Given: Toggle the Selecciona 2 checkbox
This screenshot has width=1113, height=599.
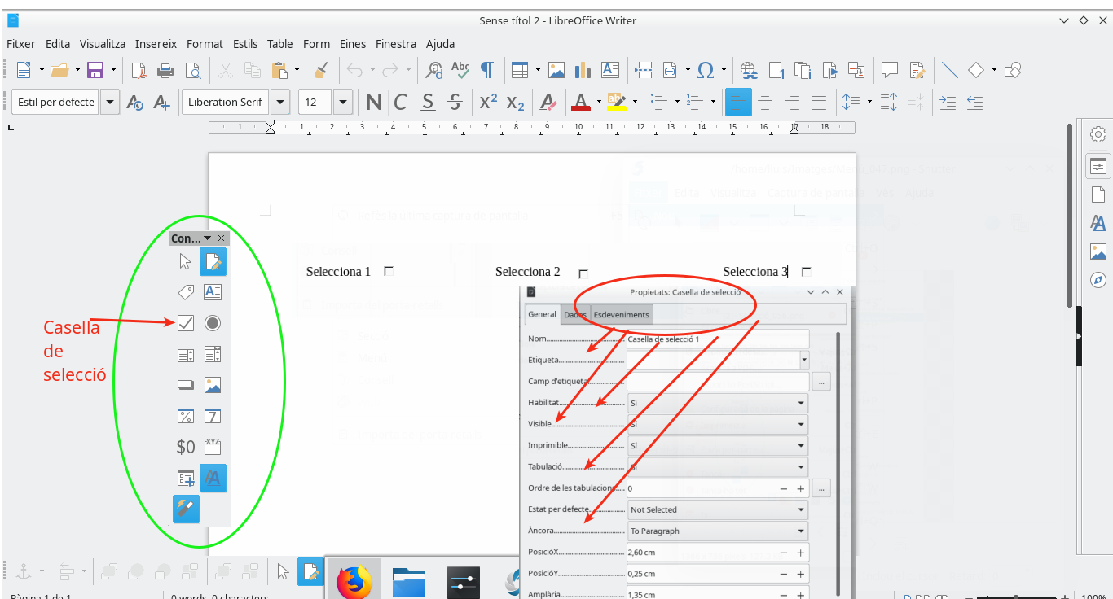Looking at the screenshot, I should (x=583, y=273).
